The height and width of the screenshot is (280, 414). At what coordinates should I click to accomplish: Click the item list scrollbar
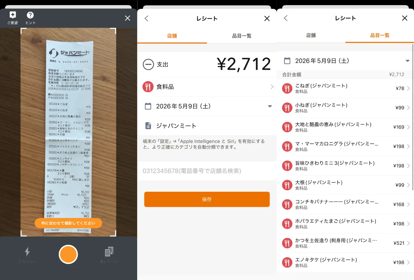pyautogui.click(x=413, y=117)
